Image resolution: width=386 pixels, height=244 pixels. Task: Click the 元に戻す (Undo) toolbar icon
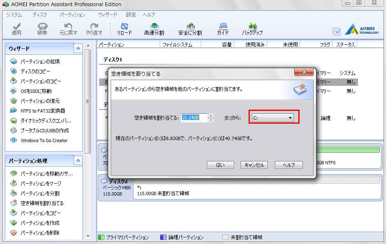68,29
